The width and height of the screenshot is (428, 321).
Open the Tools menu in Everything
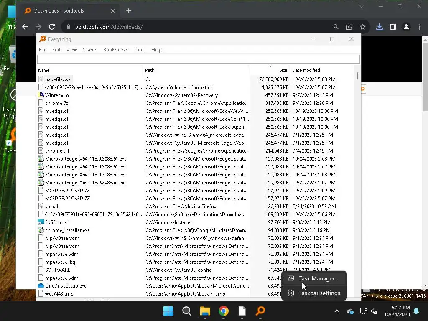click(x=139, y=50)
